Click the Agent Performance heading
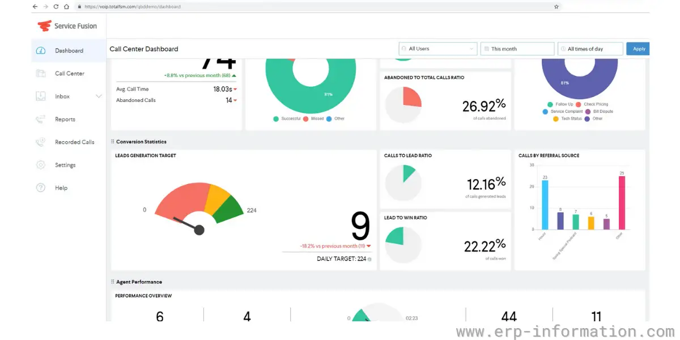This screenshot has height=340, width=680. (139, 282)
